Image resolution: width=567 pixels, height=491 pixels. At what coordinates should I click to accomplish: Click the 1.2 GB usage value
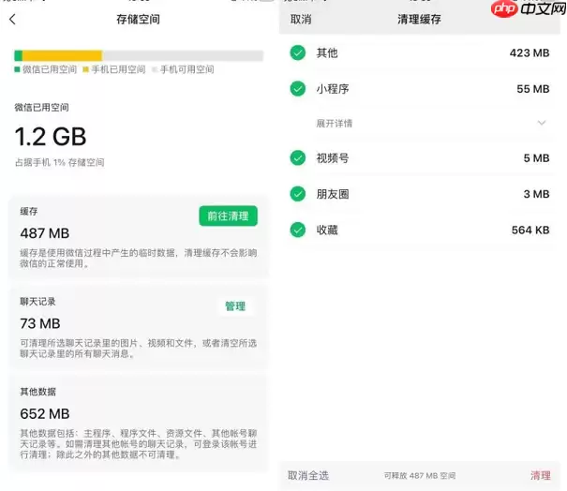tap(51, 136)
